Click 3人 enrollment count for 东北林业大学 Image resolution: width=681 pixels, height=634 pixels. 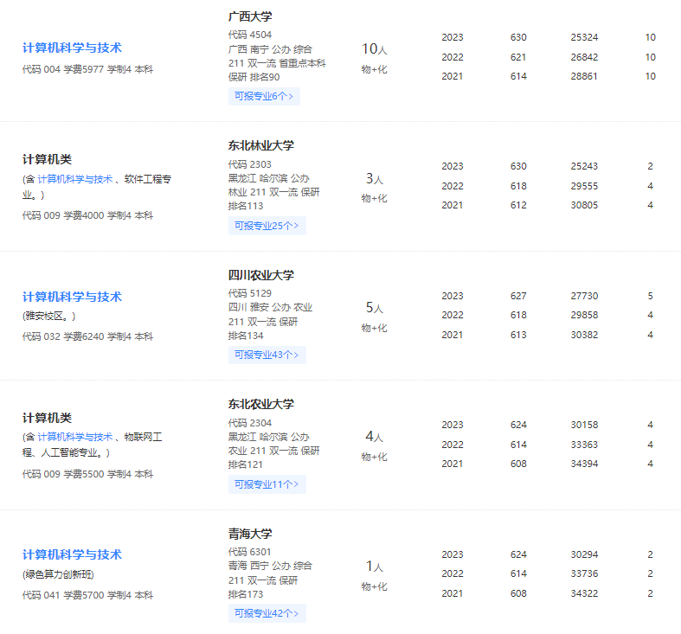pos(375,178)
